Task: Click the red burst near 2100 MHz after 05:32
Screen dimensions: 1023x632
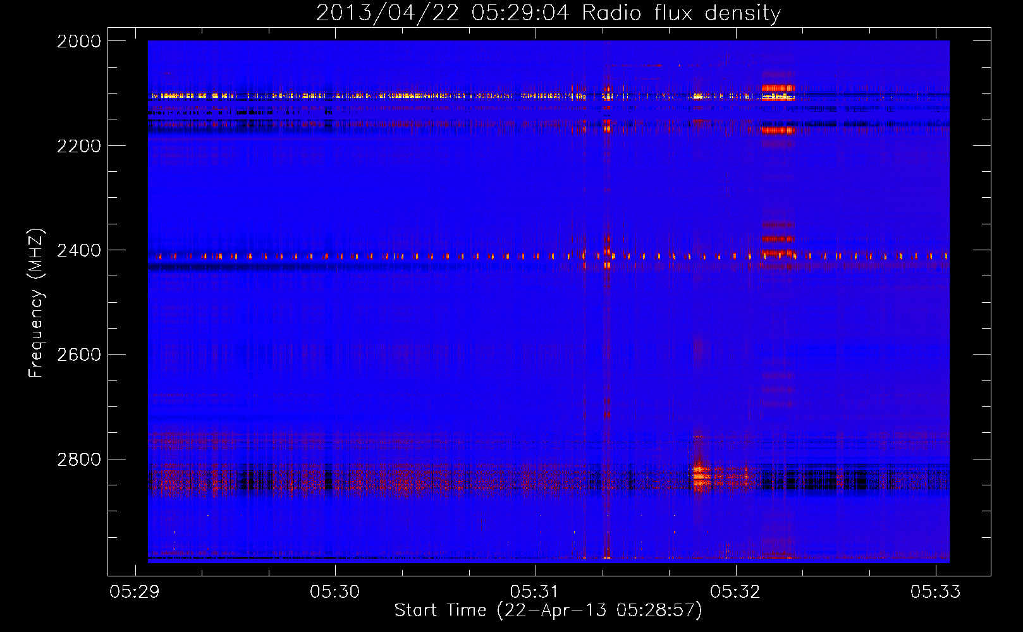Action: tap(778, 92)
